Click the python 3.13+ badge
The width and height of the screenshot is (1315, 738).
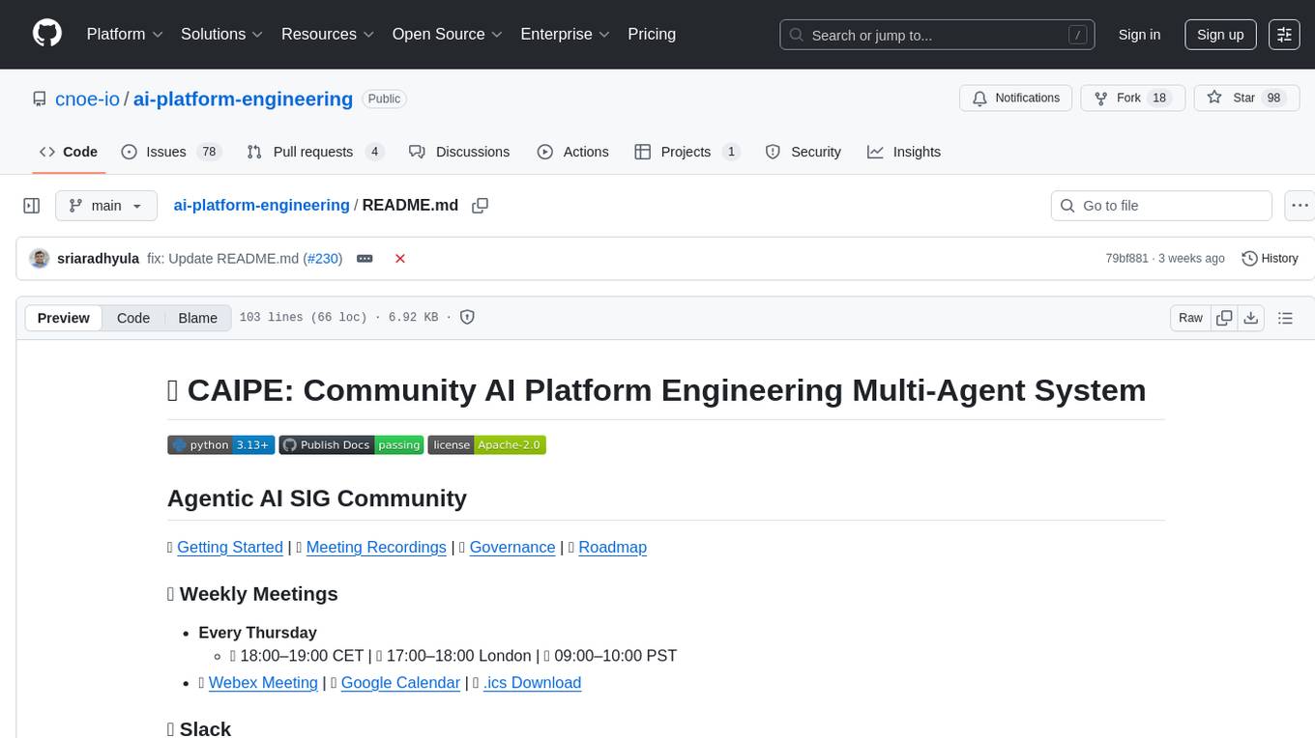pyautogui.click(x=221, y=444)
